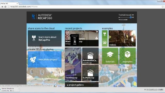Viewport: 165px width, 93px height.
Task: Click the 'share scans to the cloud' heading
Action: pos(41,28)
